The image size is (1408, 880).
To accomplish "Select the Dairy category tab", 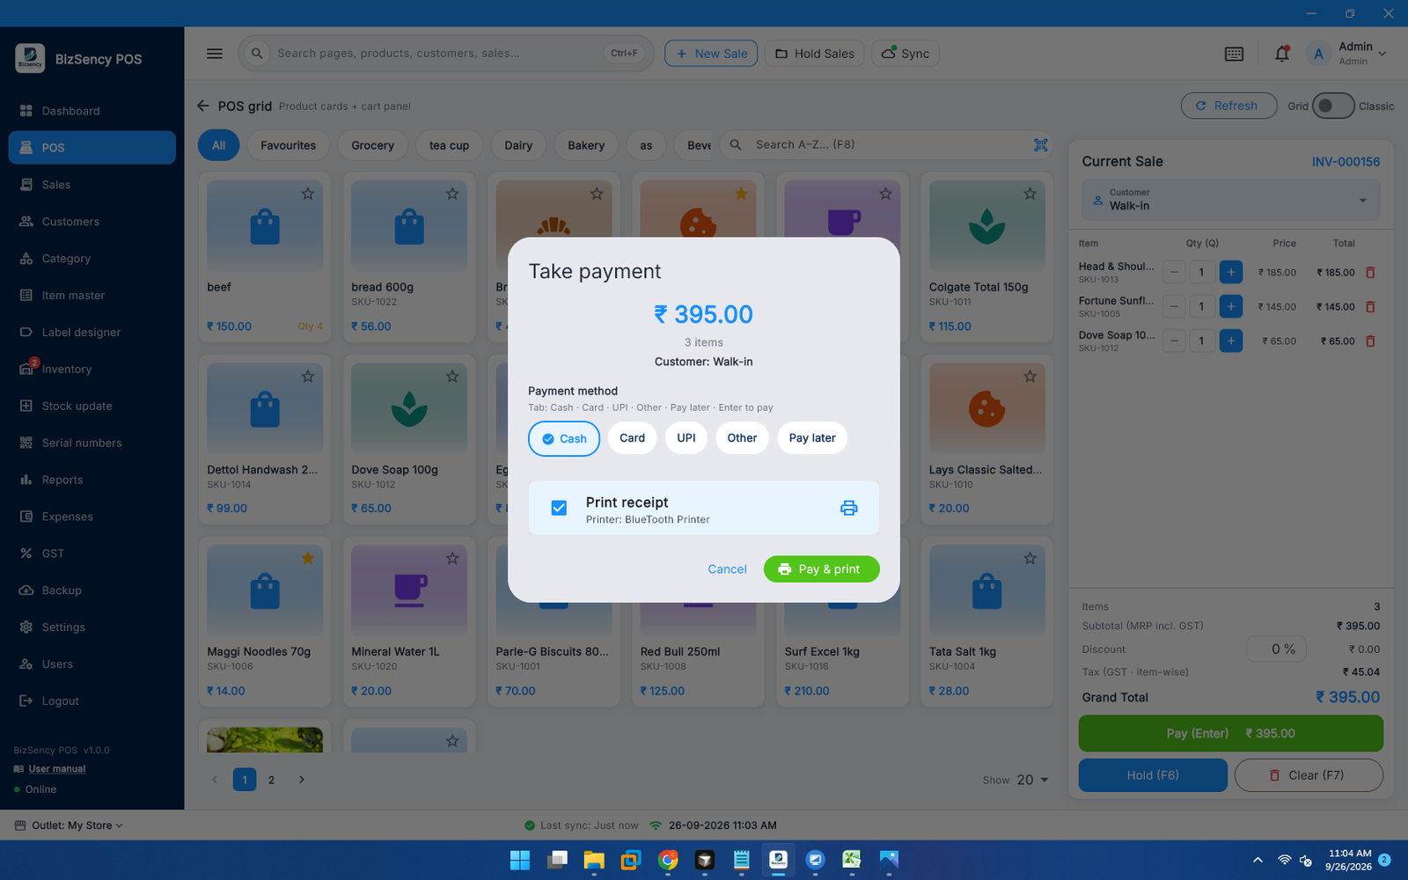I will pyautogui.click(x=518, y=145).
